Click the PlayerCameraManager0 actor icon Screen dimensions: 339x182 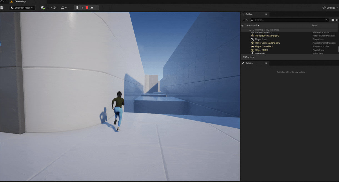pyautogui.click(x=252, y=43)
